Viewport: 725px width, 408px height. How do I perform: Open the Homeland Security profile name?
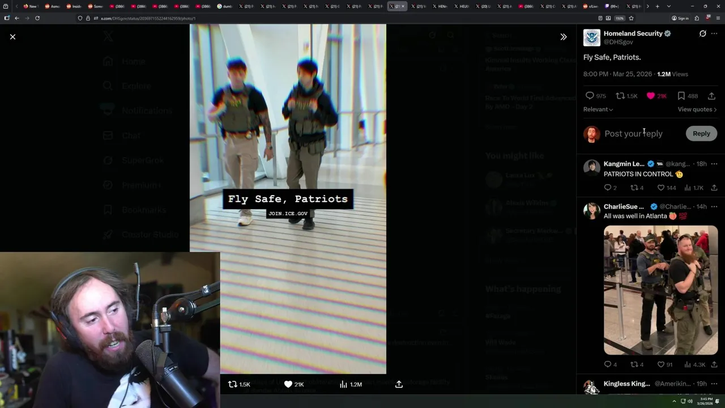pos(633,33)
